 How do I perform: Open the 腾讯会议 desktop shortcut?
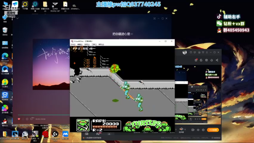coord(65,135)
